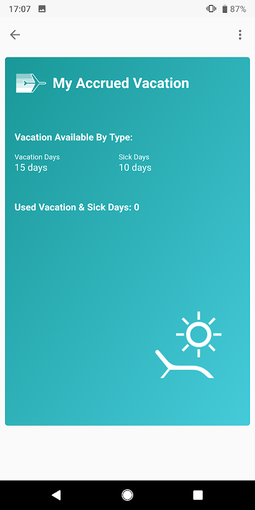Tap Used Vacation & Sick Days text
Viewport: 255px width, 510px height.
76,207
